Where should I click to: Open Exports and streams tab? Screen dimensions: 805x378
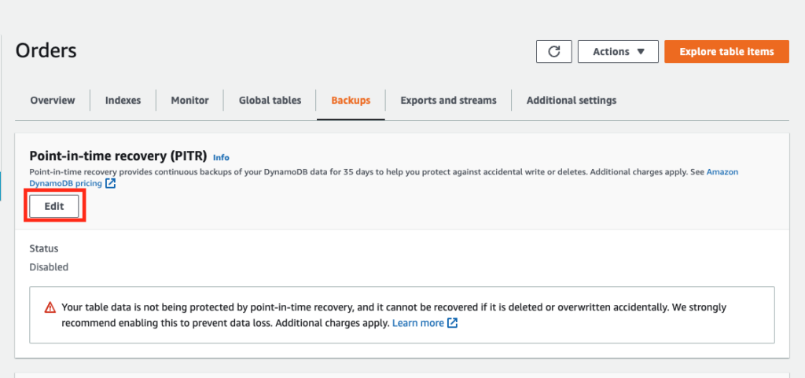[448, 101]
